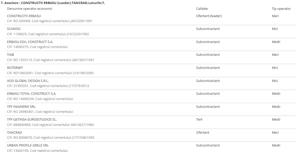
Task: Select the TPF INGINERIE SRL row
Action: pyautogui.click(x=148, y=109)
